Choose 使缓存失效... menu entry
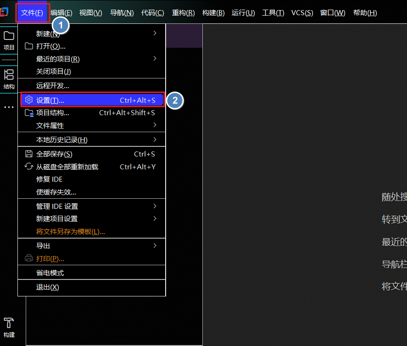The height and width of the screenshot is (346, 407). click(91, 192)
